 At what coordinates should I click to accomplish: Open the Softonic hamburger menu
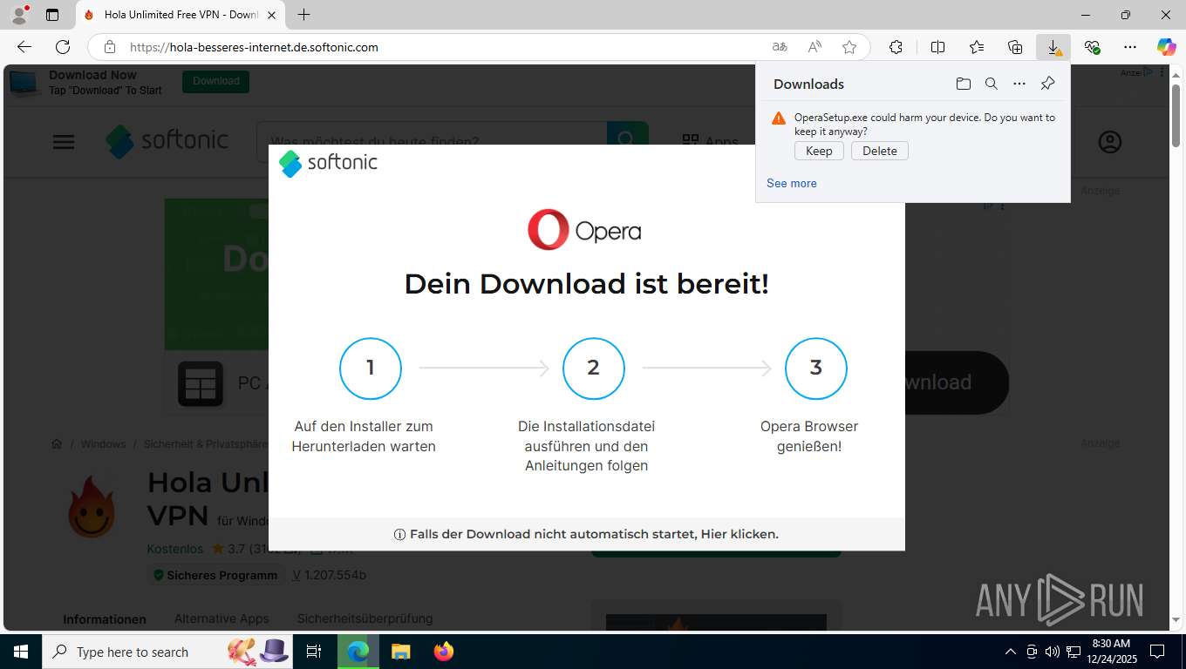coord(64,142)
